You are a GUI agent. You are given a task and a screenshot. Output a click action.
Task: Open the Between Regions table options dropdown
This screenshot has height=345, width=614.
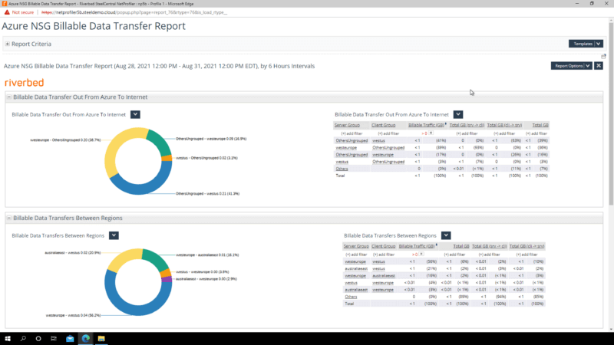click(446, 235)
